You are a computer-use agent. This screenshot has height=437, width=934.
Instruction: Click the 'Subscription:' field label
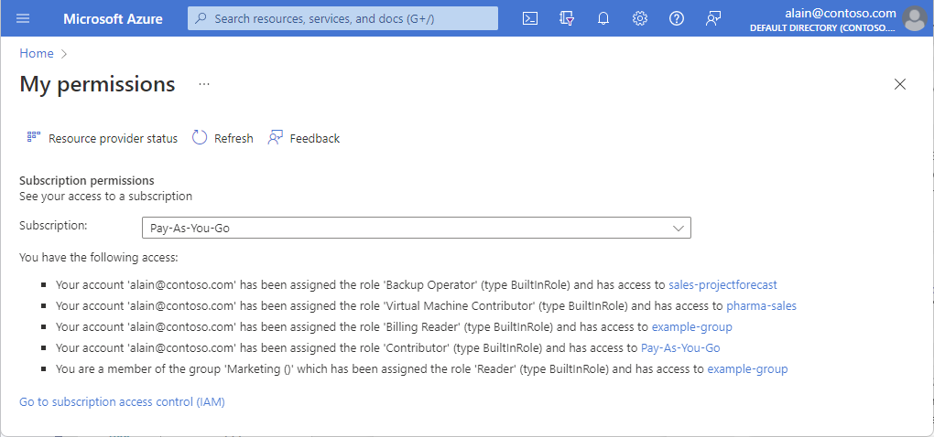(x=54, y=225)
